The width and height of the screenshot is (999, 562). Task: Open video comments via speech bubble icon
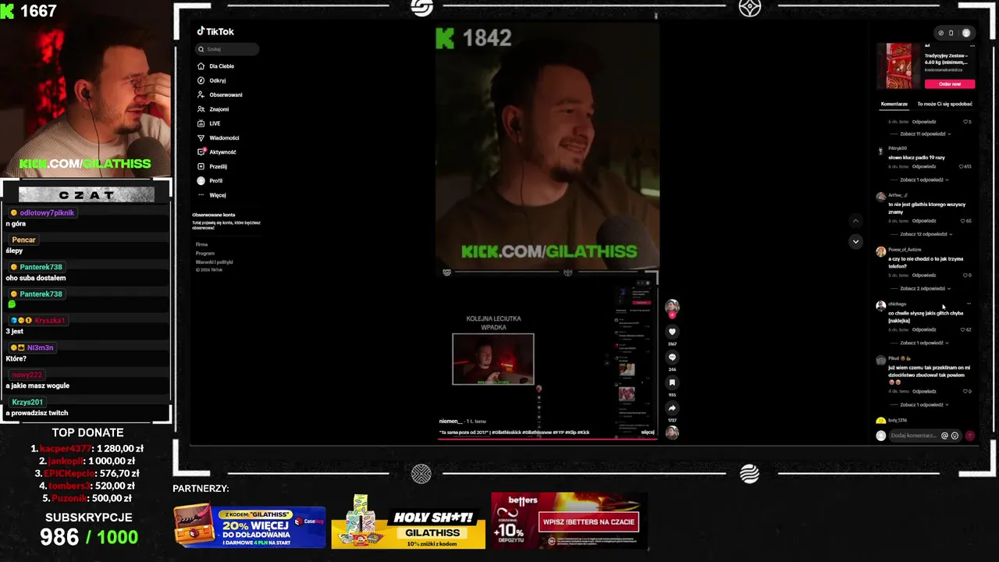point(672,357)
